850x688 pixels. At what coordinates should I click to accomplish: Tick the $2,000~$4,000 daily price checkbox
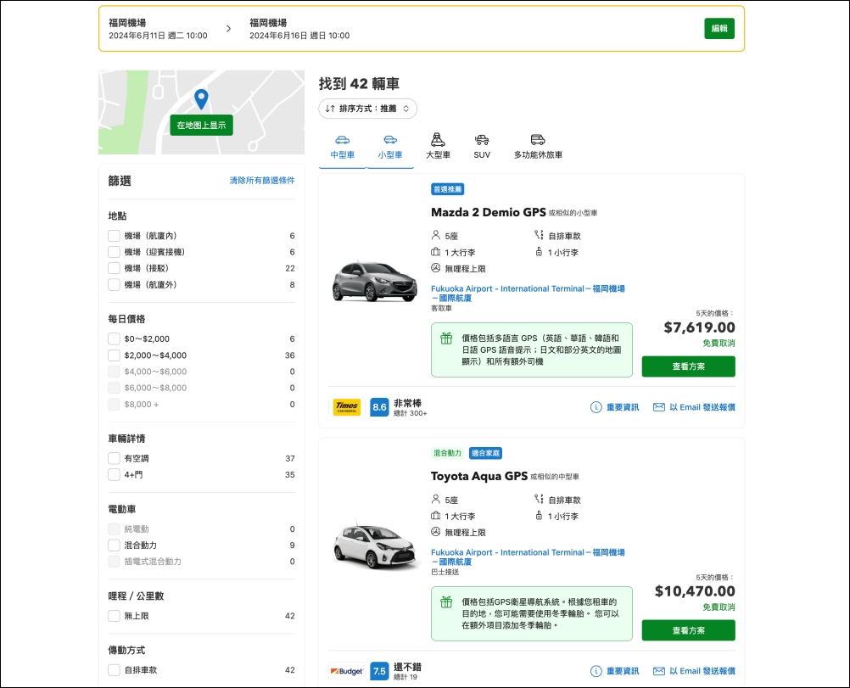(114, 355)
